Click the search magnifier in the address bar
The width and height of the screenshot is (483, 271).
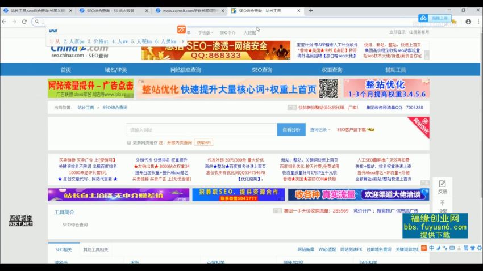[x=37, y=22]
